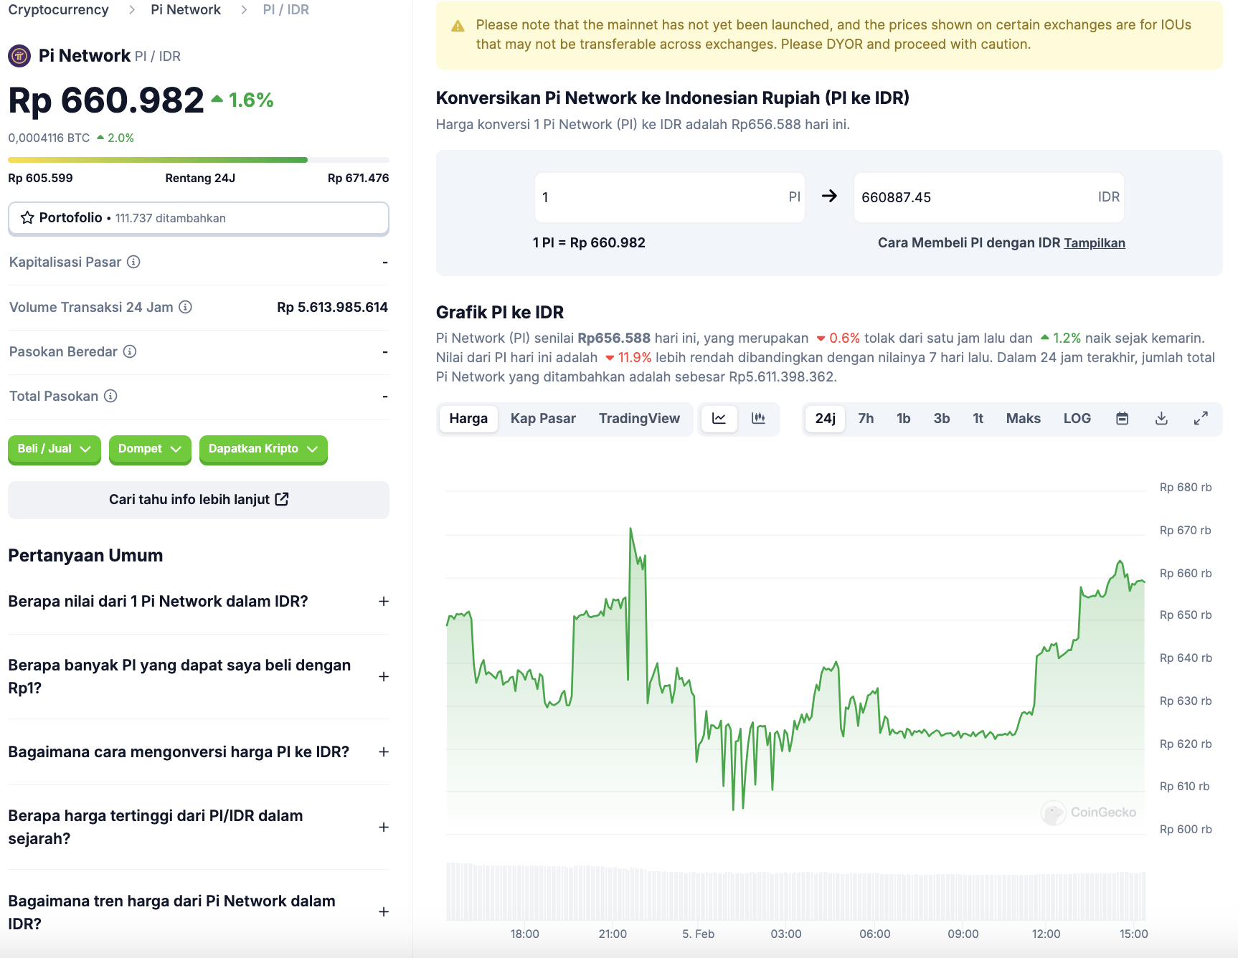Image resolution: width=1238 pixels, height=958 pixels.
Task: Open the Dapatkan Kripto dropdown
Action: [x=263, y=450]
